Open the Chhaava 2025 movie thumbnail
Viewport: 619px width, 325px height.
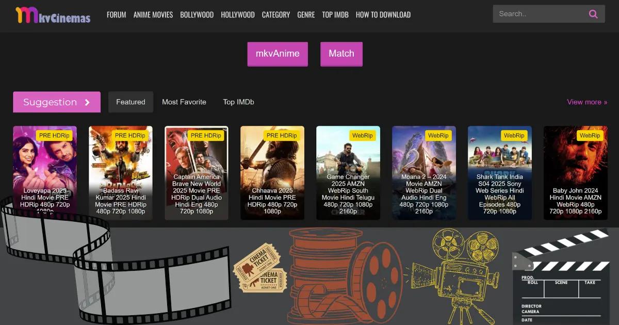click(272, 173)
